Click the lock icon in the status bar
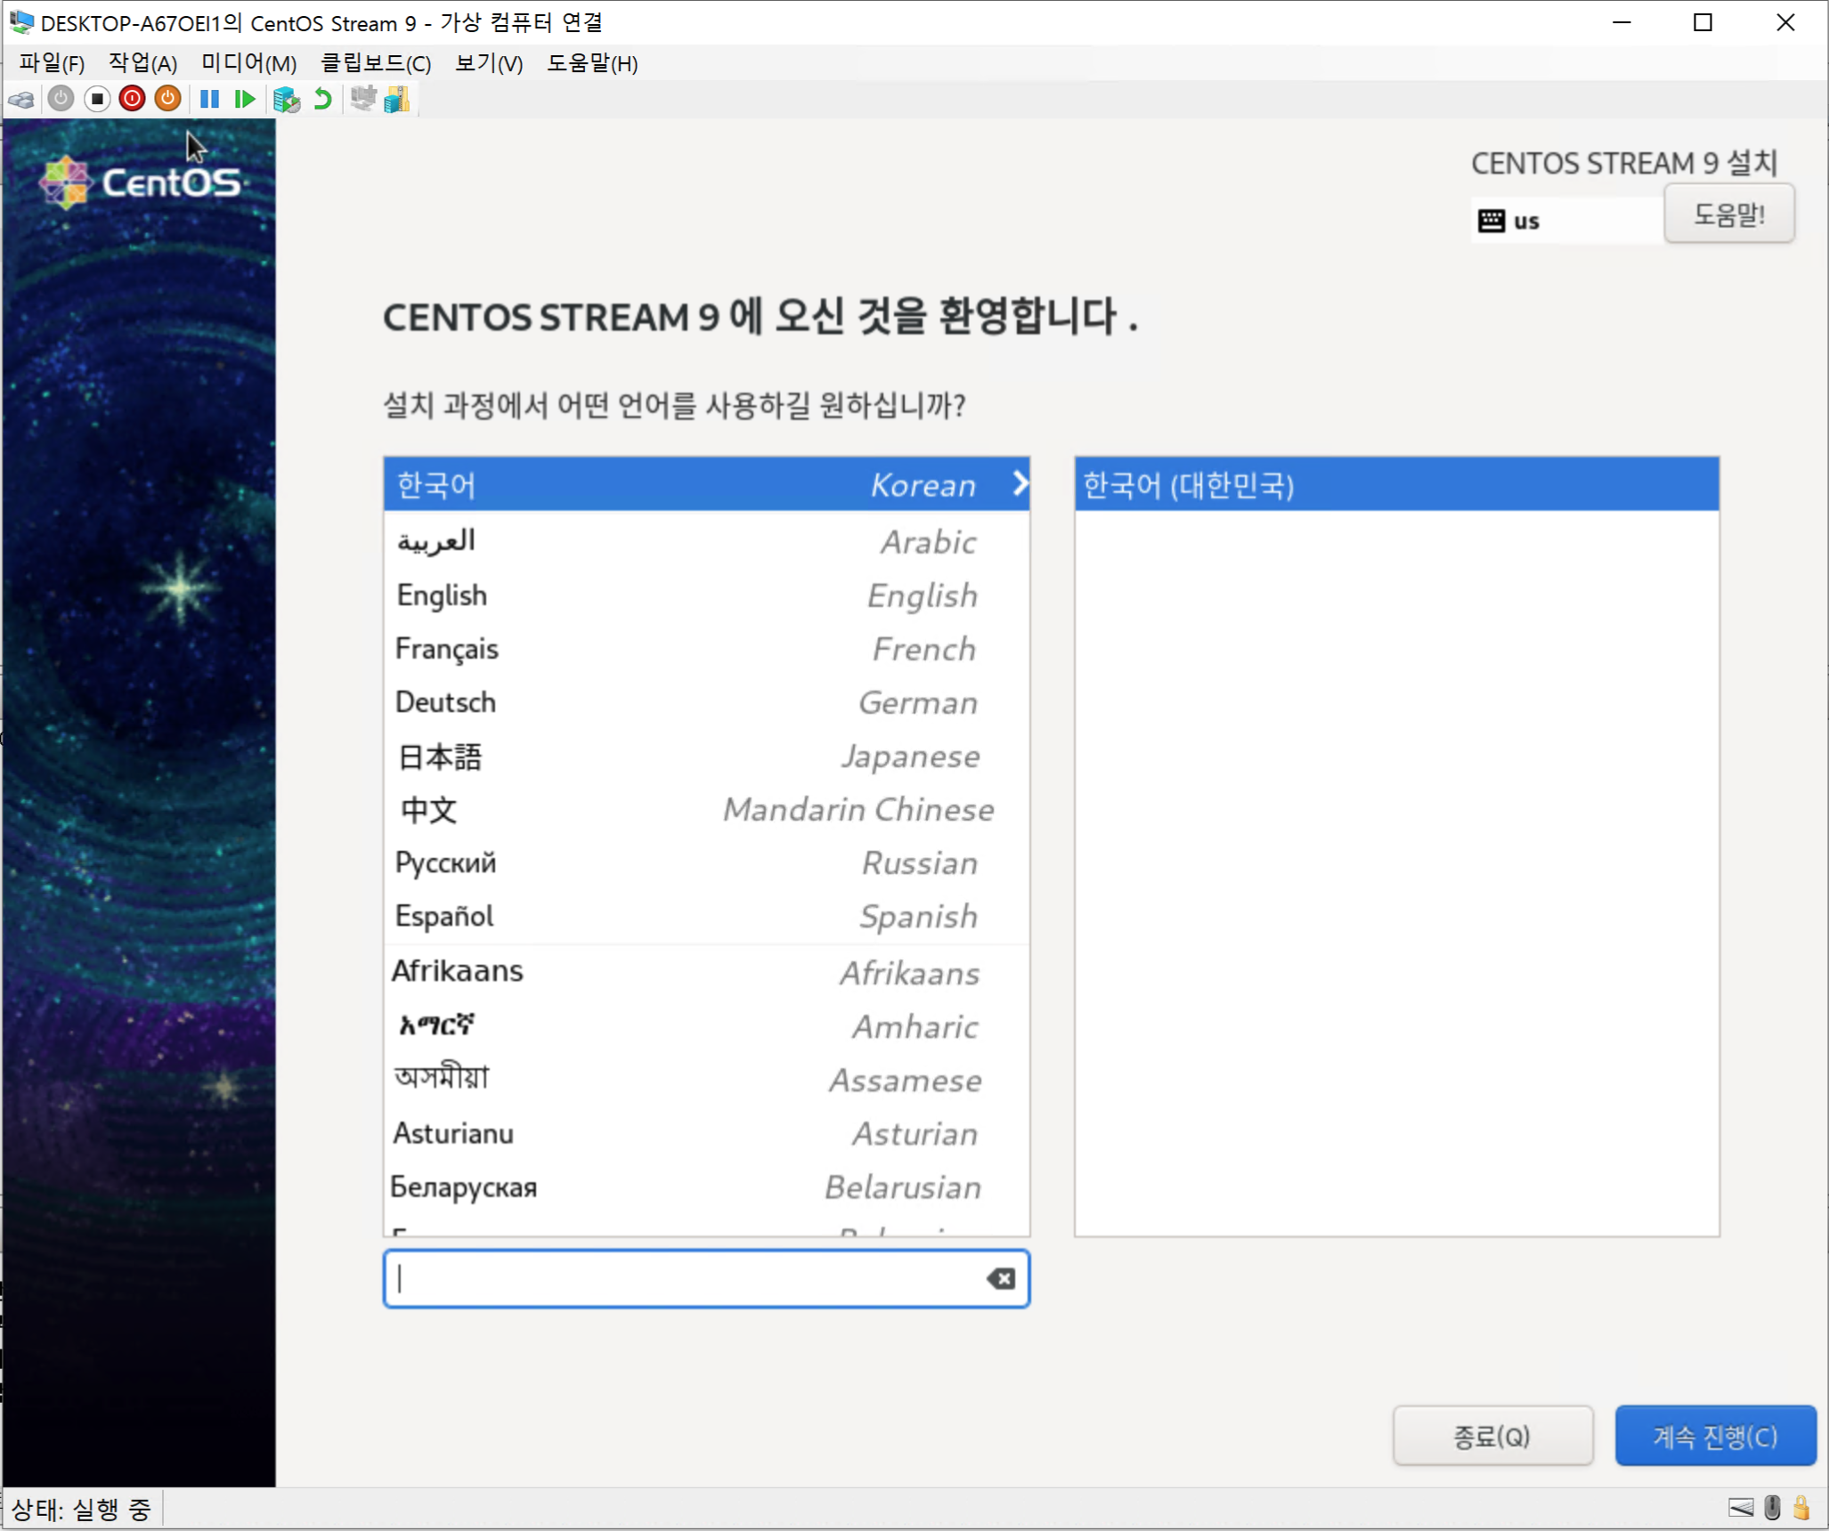Screen dimensions: 1829x1531 (x=1801, y=1507)
